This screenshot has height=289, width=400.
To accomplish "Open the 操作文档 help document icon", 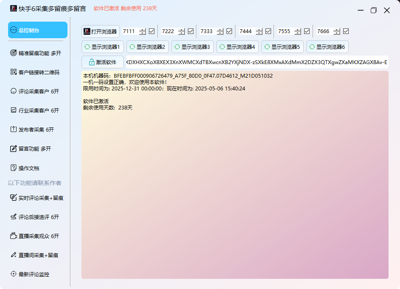I will tap(13, 168).
